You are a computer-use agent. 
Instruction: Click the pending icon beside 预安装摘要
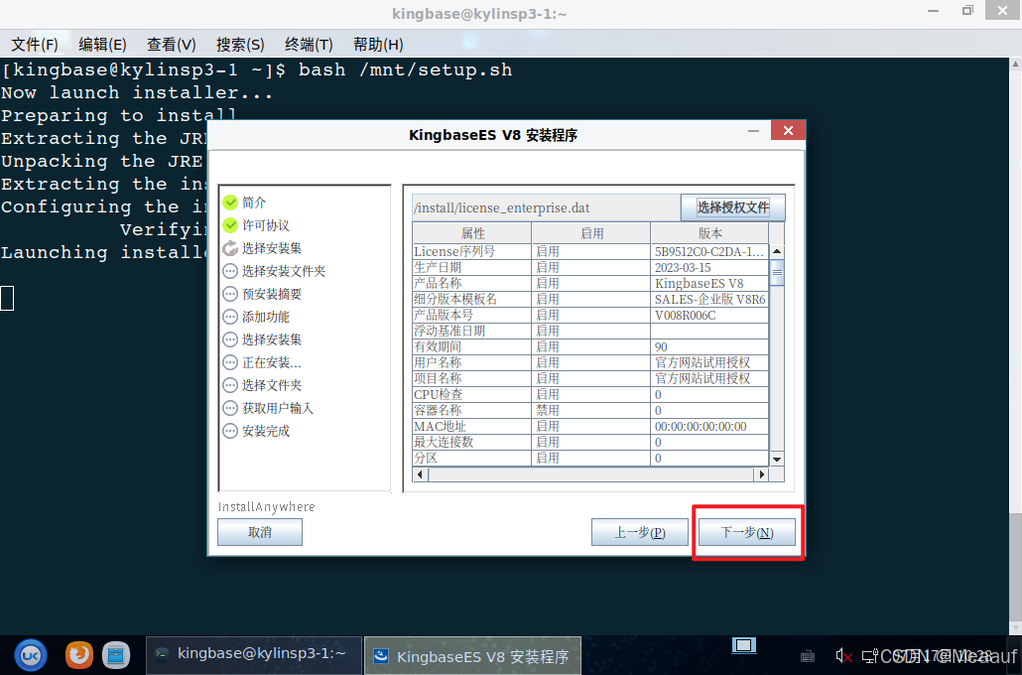tap(230, 294)
